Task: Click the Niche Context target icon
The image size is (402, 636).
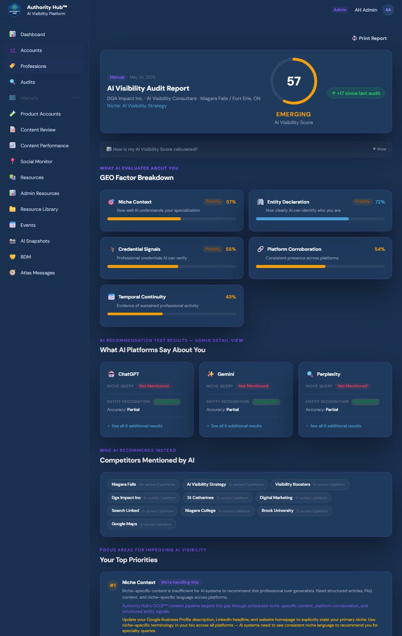Action: [x=111, y=202]
